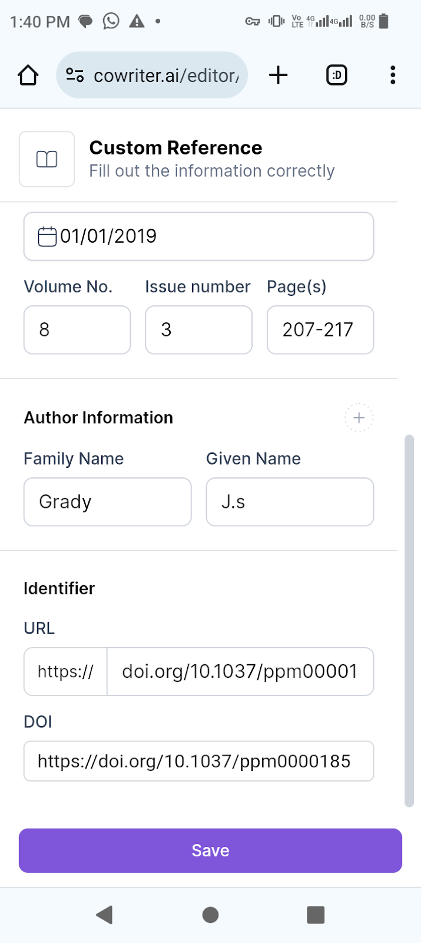Viewport: 421px width, 943px height.
Task: Tap the site settings icon in address bar
Action: 75,75
